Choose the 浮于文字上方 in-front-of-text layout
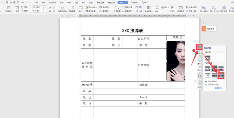The image size is (234, 118). tap(221, 76)
